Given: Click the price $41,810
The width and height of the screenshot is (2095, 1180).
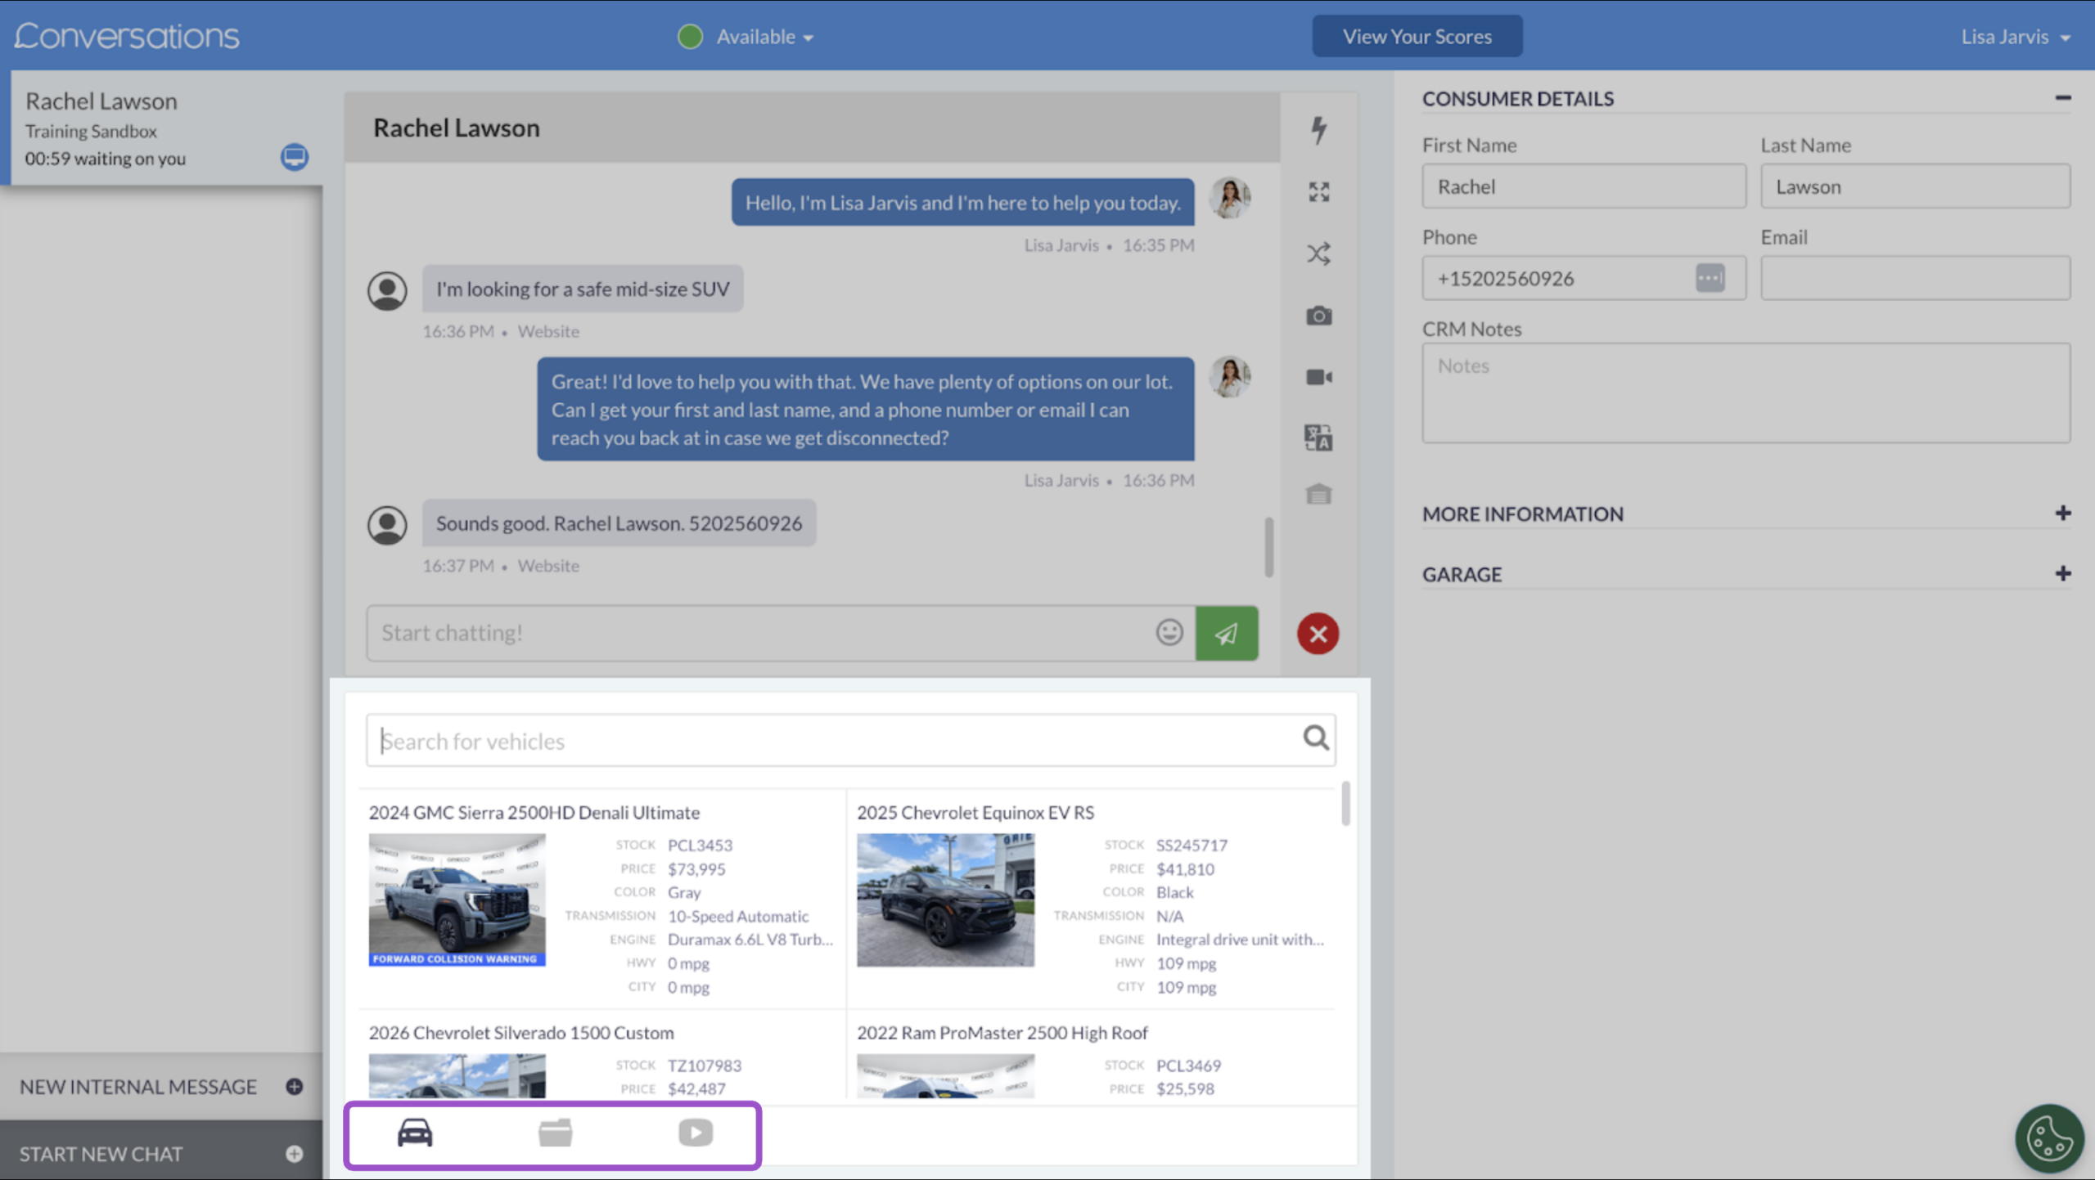Looking at the screenshot, I should (1185, 868).
